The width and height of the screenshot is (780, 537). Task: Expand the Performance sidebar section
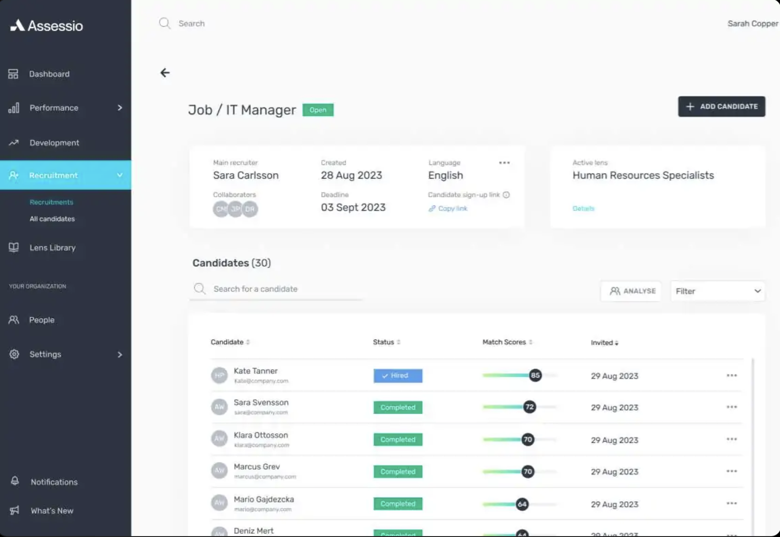click(119, 108)
